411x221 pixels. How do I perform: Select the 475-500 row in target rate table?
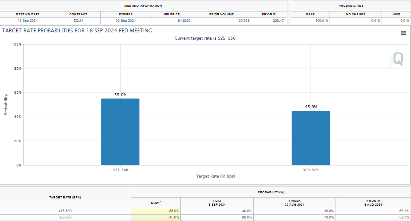point(66,211)
